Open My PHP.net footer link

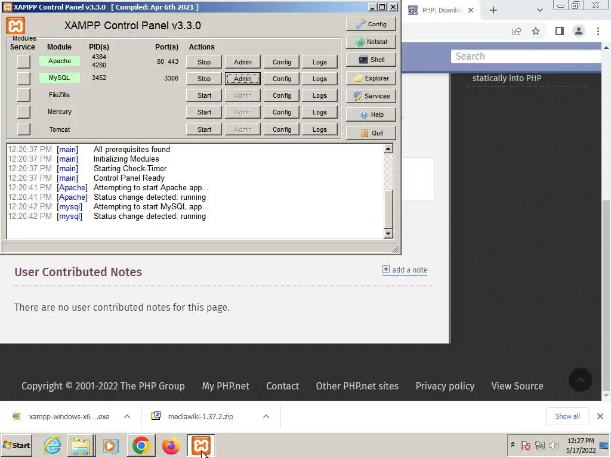click(x=226, y=386)
